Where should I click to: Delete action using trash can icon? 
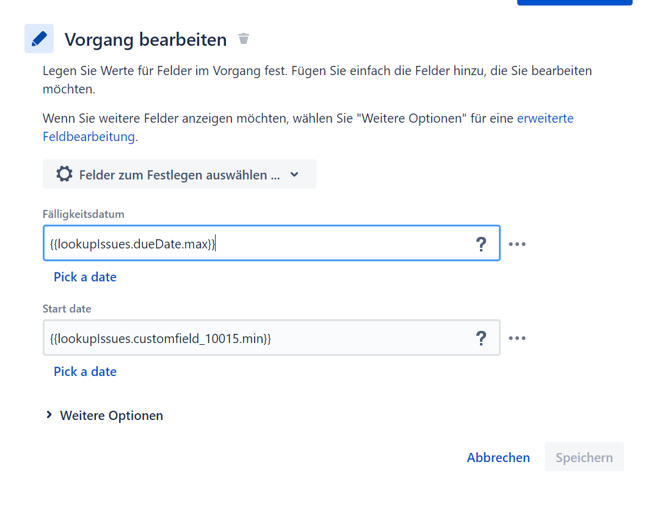tap(244, 39)
